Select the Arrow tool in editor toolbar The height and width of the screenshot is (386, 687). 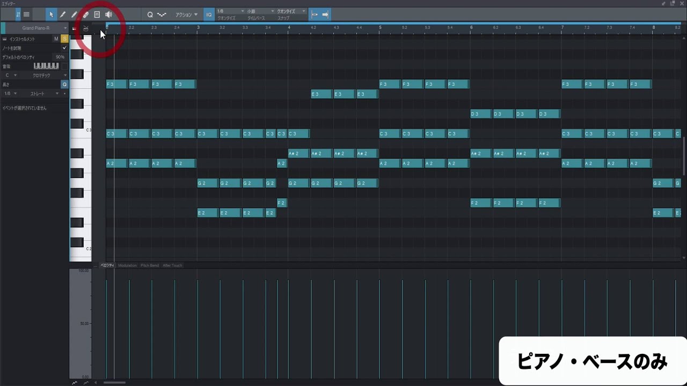51,14
